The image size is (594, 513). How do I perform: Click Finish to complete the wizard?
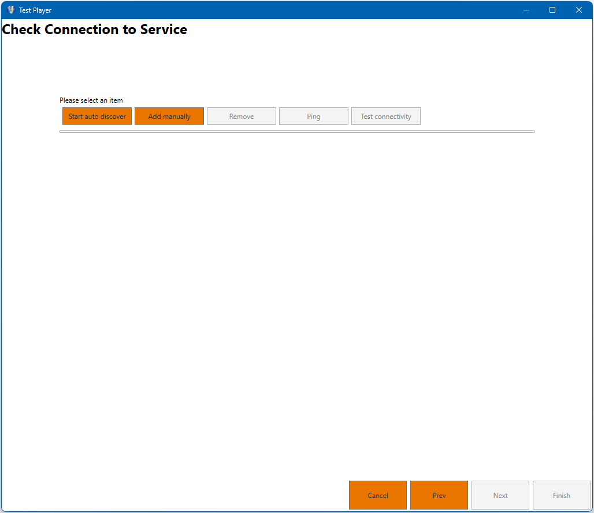[561, 495]
